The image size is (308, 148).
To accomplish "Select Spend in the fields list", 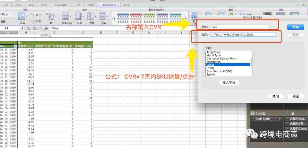I will point(210,75).
